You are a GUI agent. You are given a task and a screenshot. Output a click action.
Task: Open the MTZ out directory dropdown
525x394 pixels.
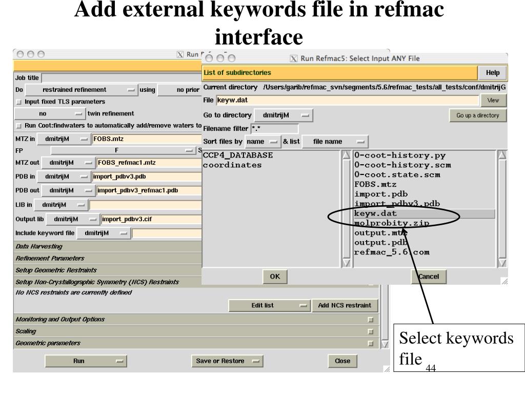pos(68,163)
